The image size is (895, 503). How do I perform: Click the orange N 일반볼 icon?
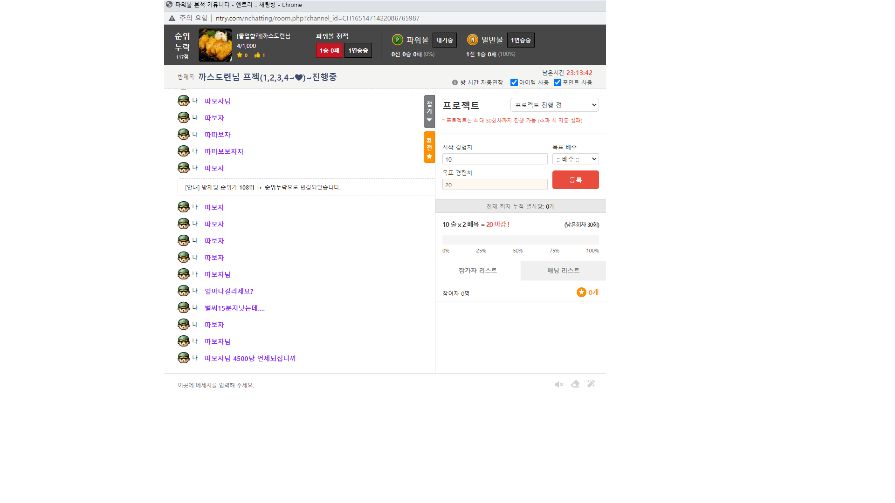click(472, 40)
